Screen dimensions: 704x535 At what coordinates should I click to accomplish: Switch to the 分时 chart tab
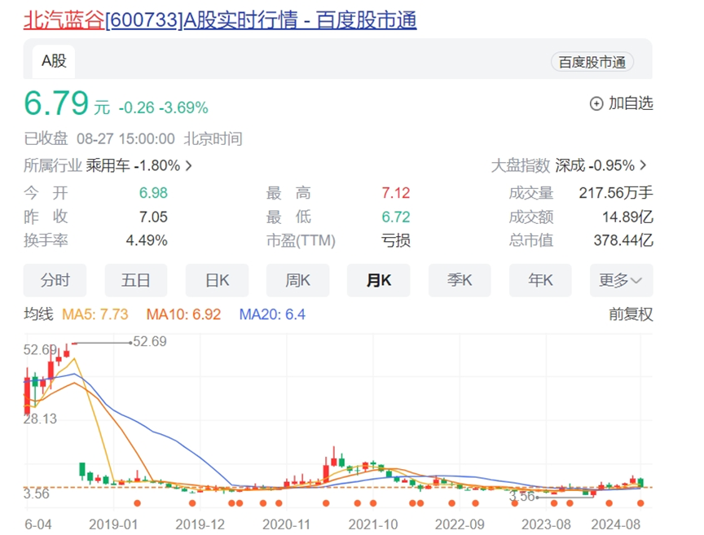[55, 280]
